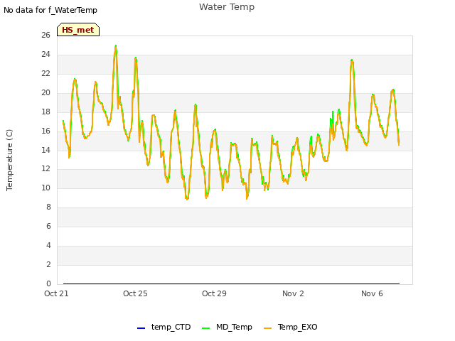Click the Nov 2 x-axis label
Viewport: 455px width, 341px height.
[x=293, y=293]
